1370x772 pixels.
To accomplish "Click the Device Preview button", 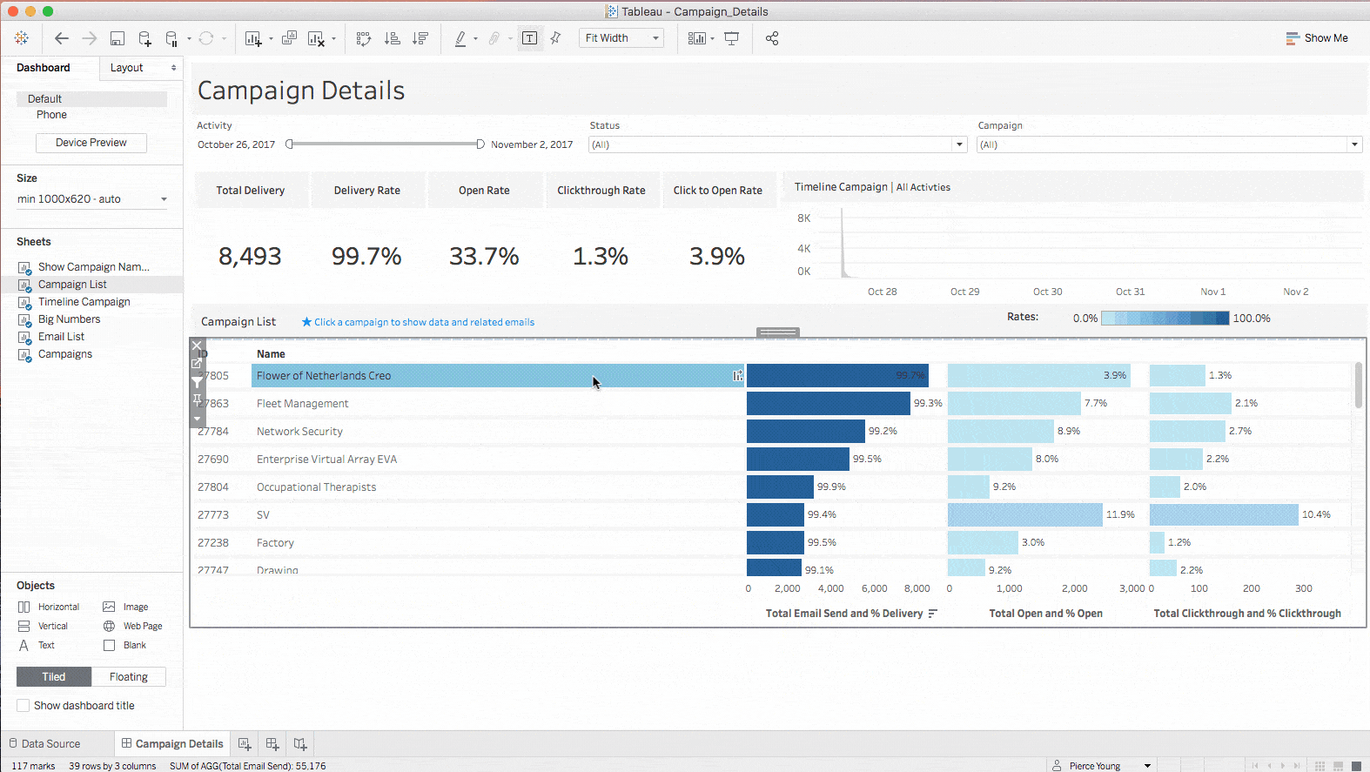I will (x=91, y=143).
